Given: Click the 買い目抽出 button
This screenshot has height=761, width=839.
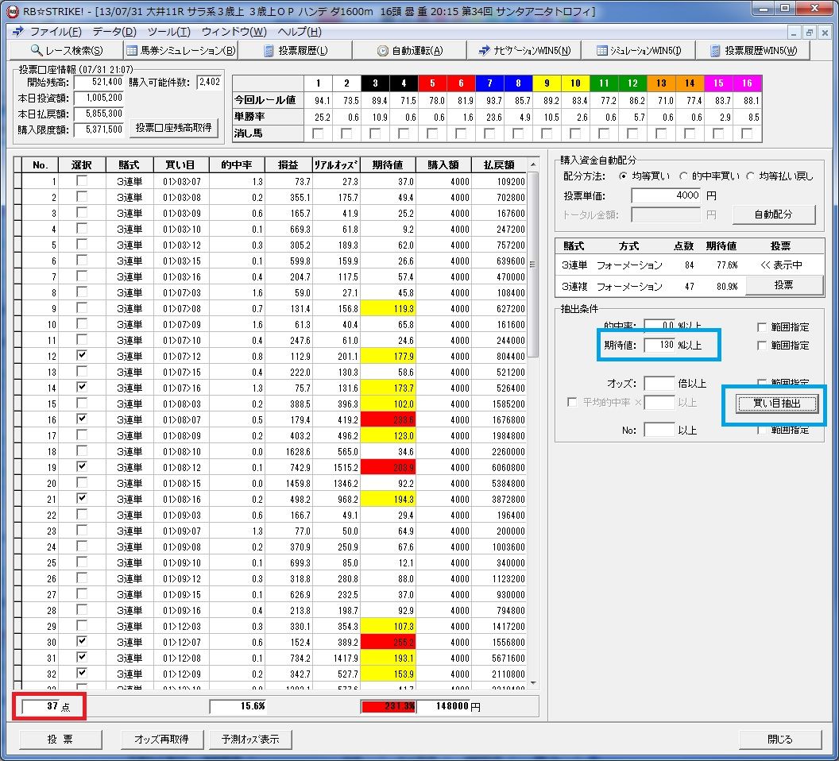Looking at the screenshot, I should [x=777, y=404].
